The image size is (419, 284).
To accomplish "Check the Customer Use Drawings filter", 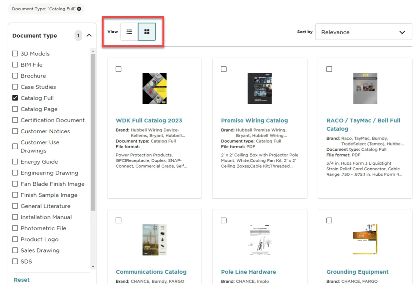I will [15, 146].
